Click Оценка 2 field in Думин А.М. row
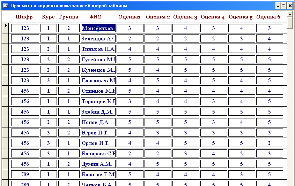295x186 pixels. (x=158, y=164)
